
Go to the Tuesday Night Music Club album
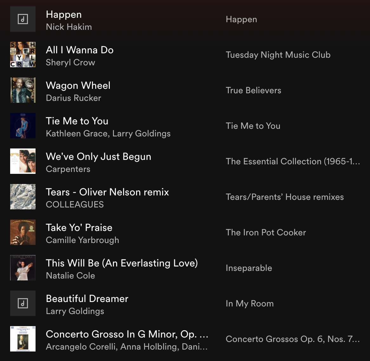pyautogui.click(x=278, y=55)
